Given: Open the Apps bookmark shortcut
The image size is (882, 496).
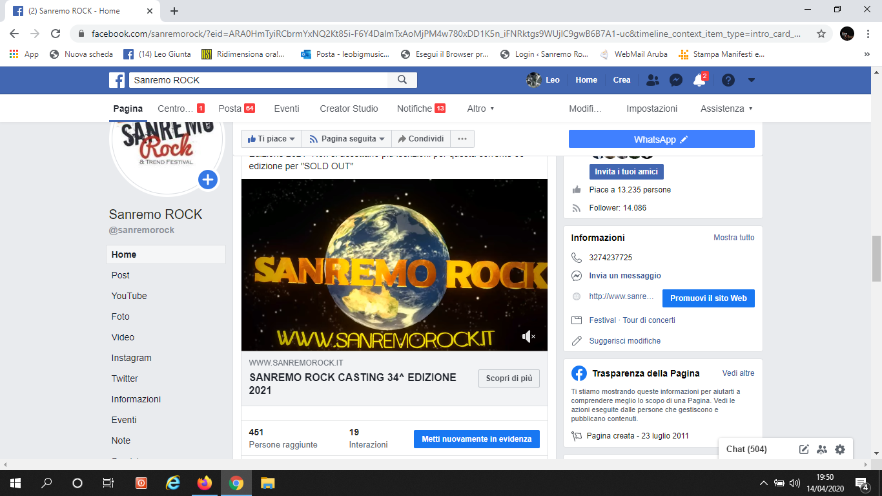Looking at the screenshot, I should coord(24,54).
